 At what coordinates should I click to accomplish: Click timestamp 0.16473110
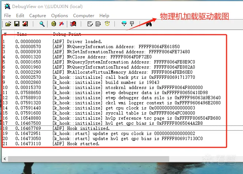coord(28,143)
